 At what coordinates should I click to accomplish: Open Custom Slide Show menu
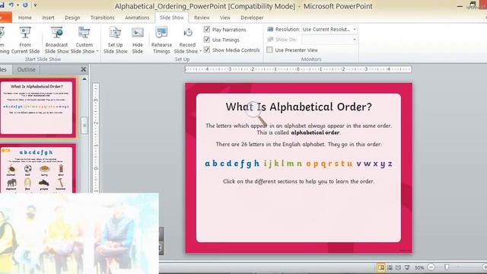coord(84,40)
